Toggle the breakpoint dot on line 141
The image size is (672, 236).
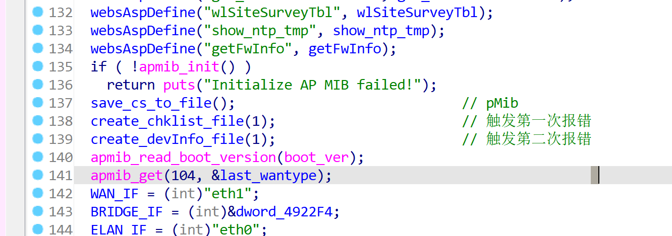(37, 175)
